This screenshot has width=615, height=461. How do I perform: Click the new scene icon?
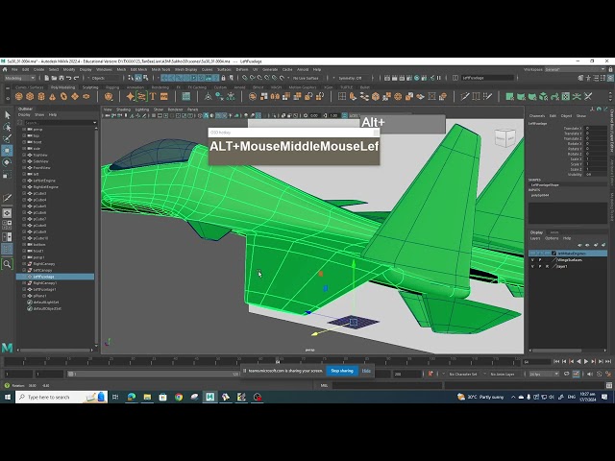pos(47,78)
